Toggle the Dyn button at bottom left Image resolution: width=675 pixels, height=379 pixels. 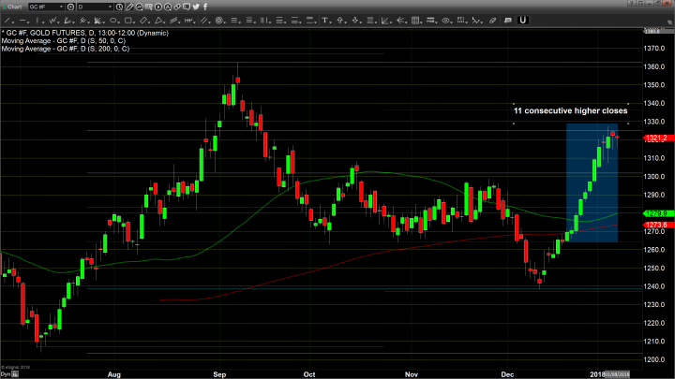6,372
